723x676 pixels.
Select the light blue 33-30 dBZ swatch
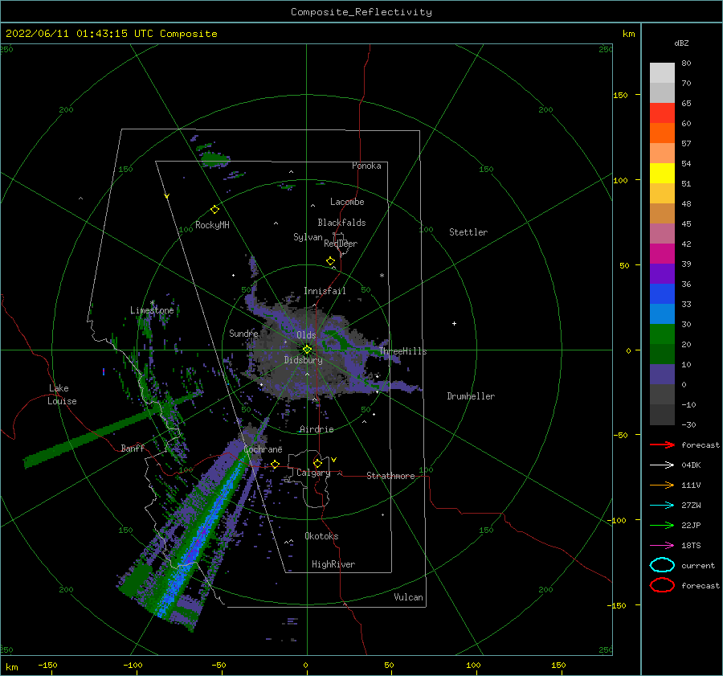coord(662,313)
